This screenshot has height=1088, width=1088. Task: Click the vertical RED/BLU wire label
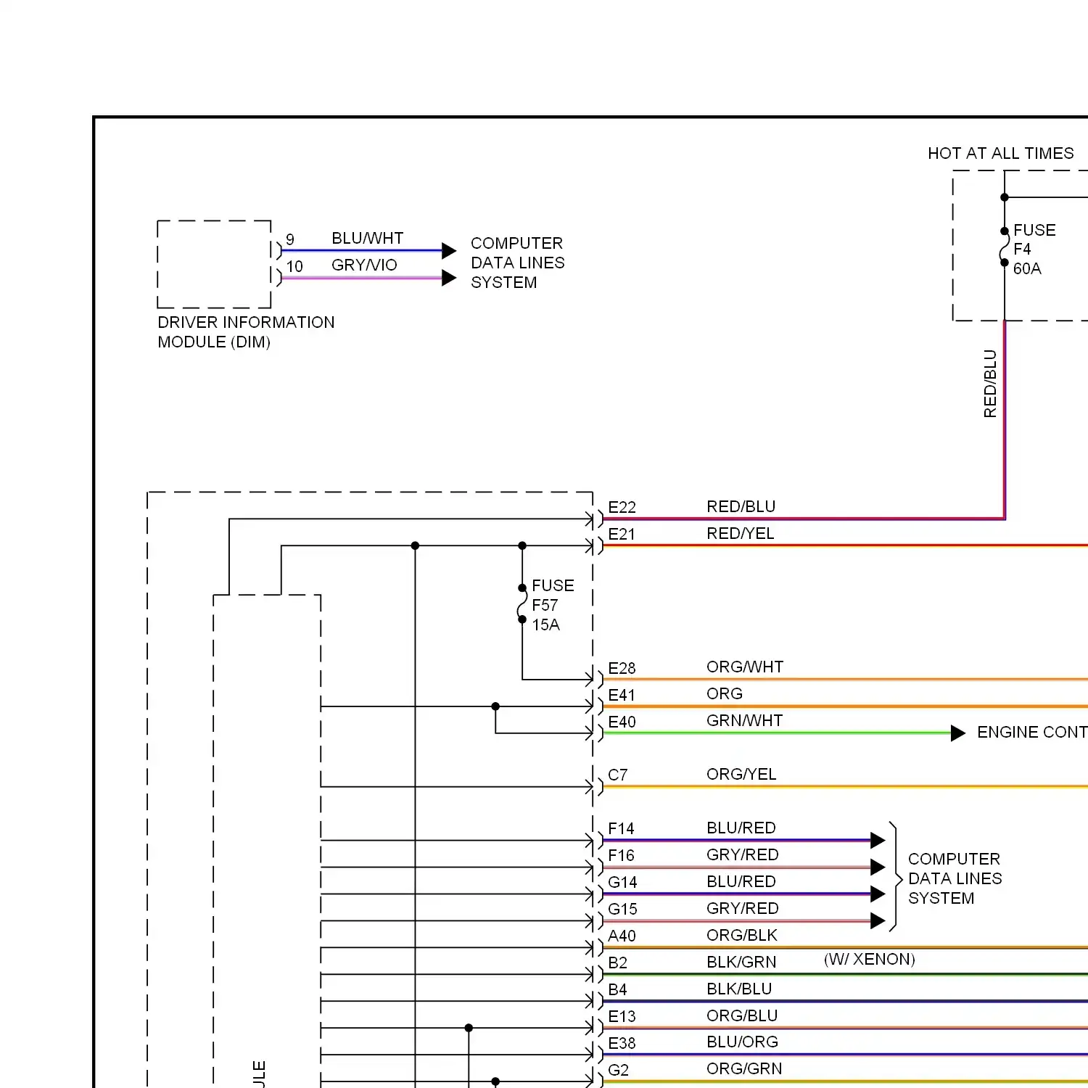[989, 384]
